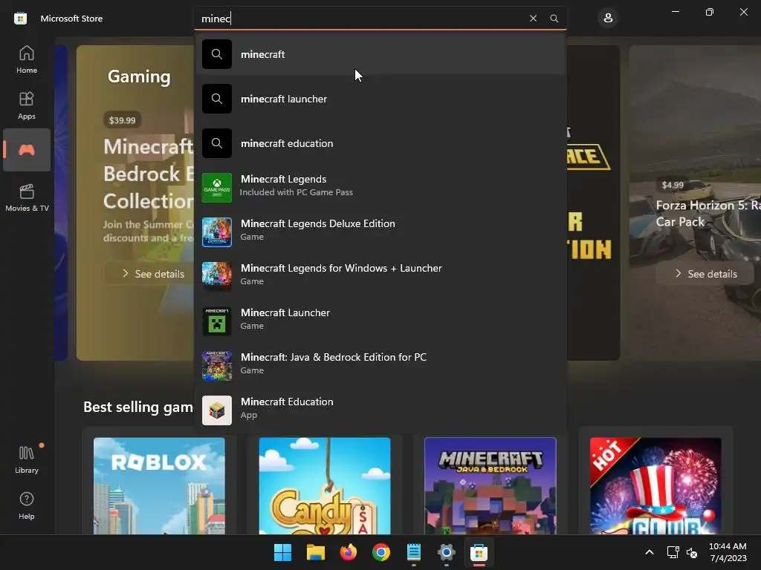The height and width of the screenshot is (570, 761).
Task: Click the $4.99 price tag on Forza banner
Action: click(672, 185)
